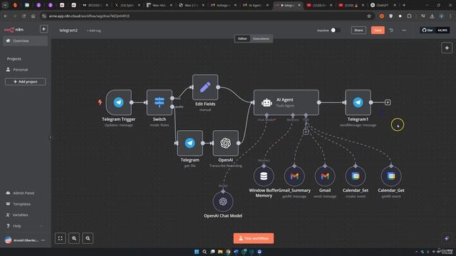
Task: Open the AI assistant sparkle button
Action: coord(447,238)
